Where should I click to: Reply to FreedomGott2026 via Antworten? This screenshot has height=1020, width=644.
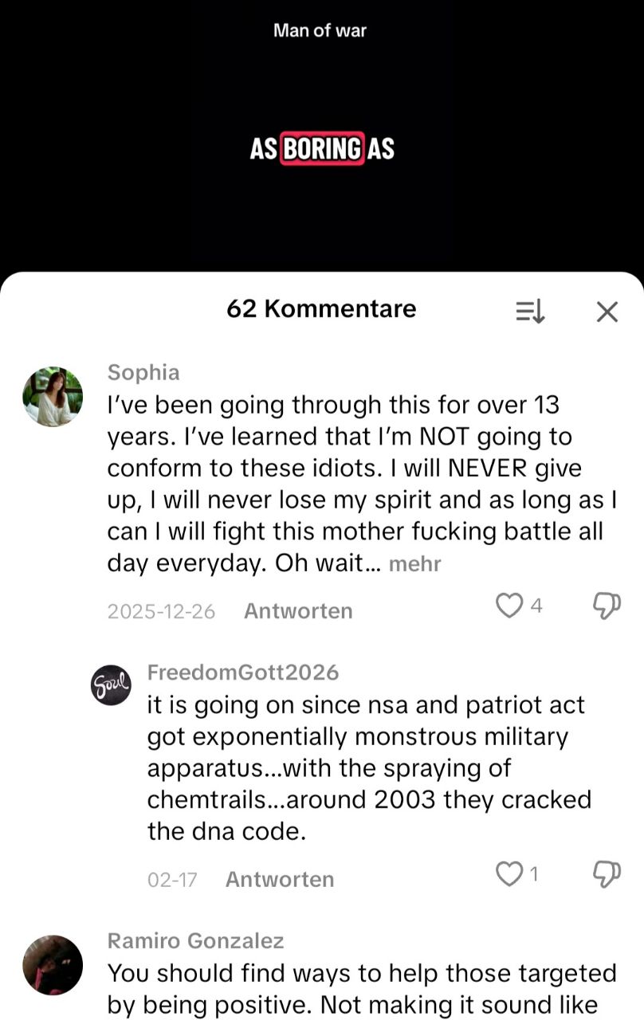point(280,880)
